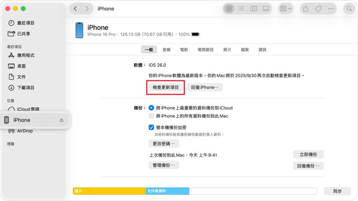358x201 pixels.
Task: Open 應用程式 in the sidebar
Action: (21, 55)
